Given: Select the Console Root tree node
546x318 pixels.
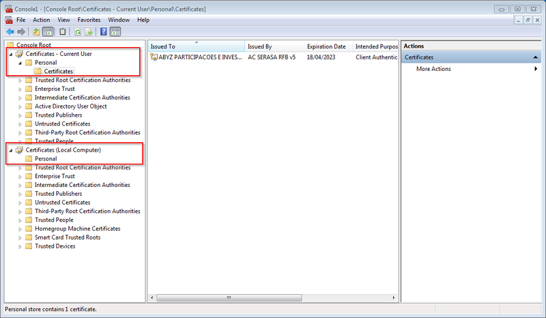Looking at the screenshot, I should click(33, 45).
